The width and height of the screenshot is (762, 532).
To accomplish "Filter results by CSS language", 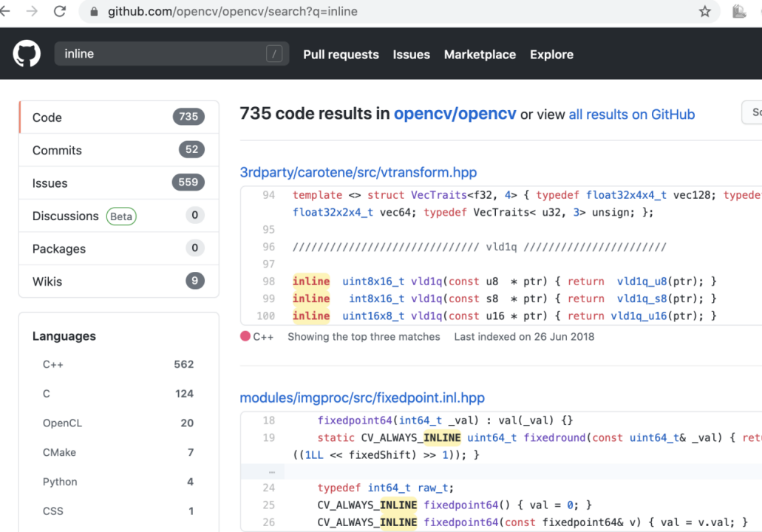I will (118, 511).
